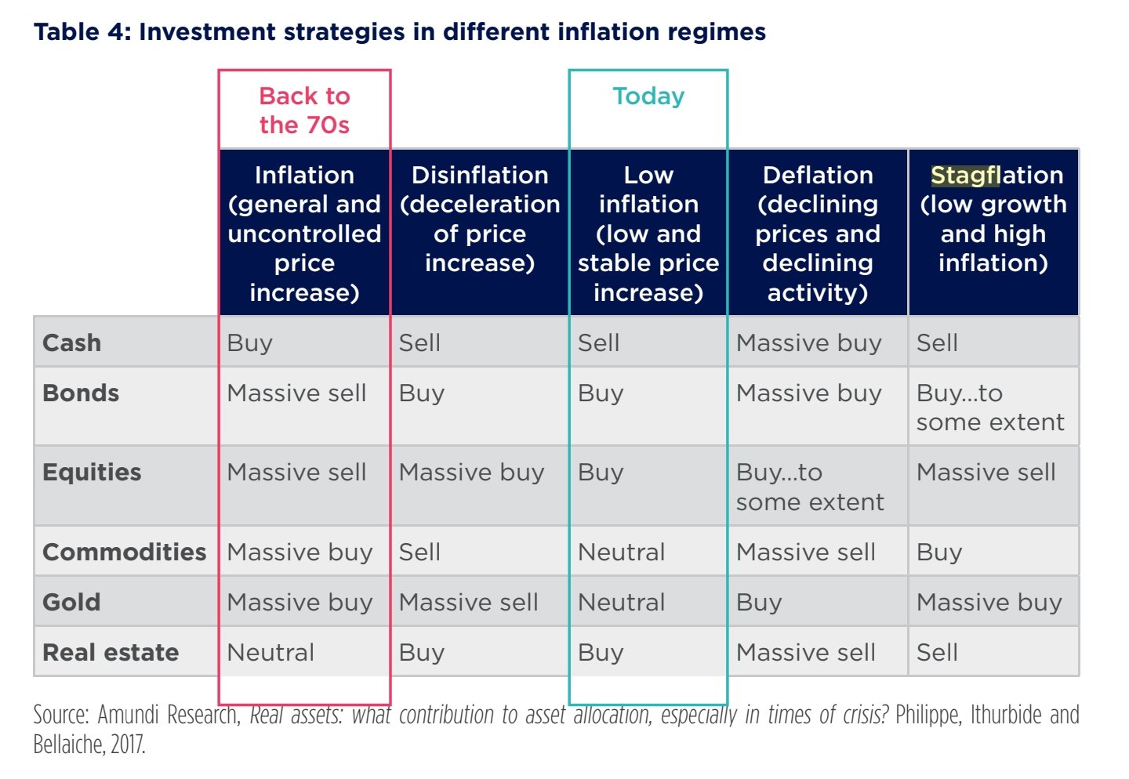Viewport: 1129px width, 779px height.
Task: Select the Equities row label
Action: 92,472
